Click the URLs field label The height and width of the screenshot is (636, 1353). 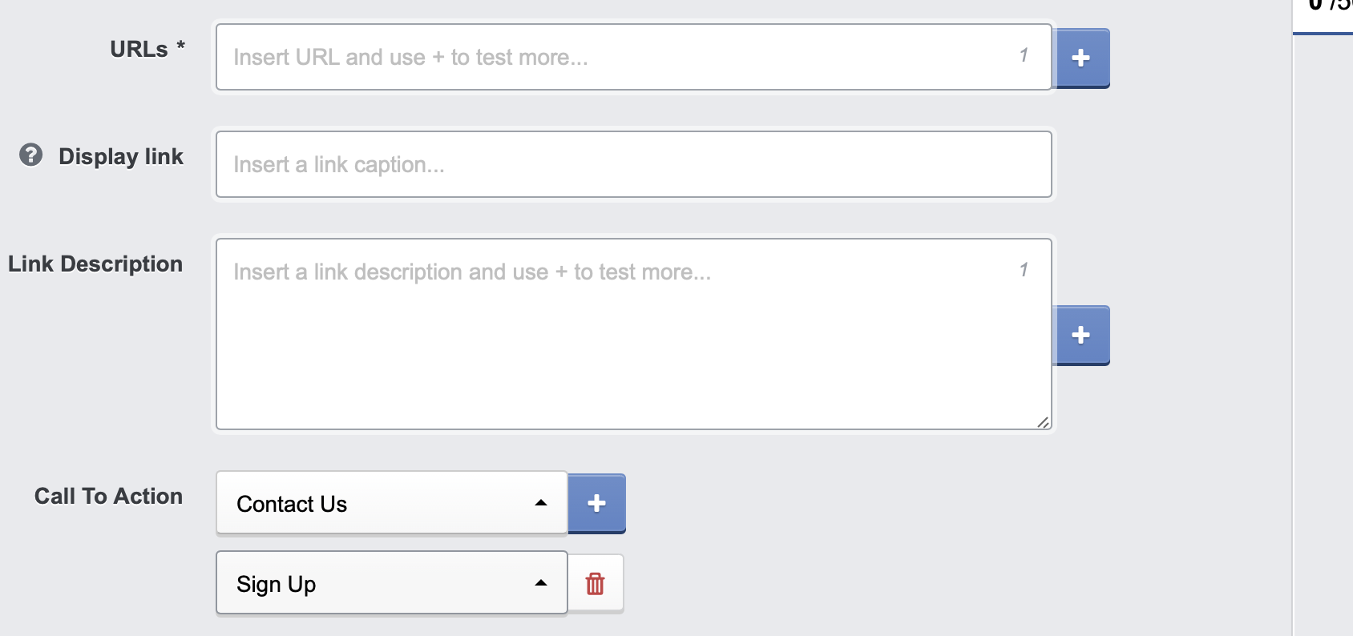coord(146,49)
